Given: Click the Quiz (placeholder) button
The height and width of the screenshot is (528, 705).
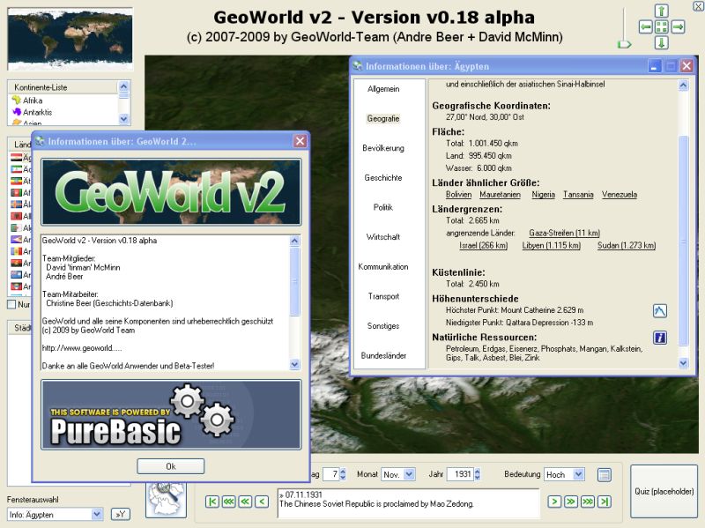Looking at the screenshot, I should pos(664,492).
